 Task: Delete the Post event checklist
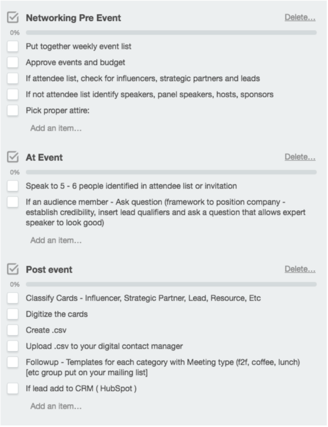[300, 269]
